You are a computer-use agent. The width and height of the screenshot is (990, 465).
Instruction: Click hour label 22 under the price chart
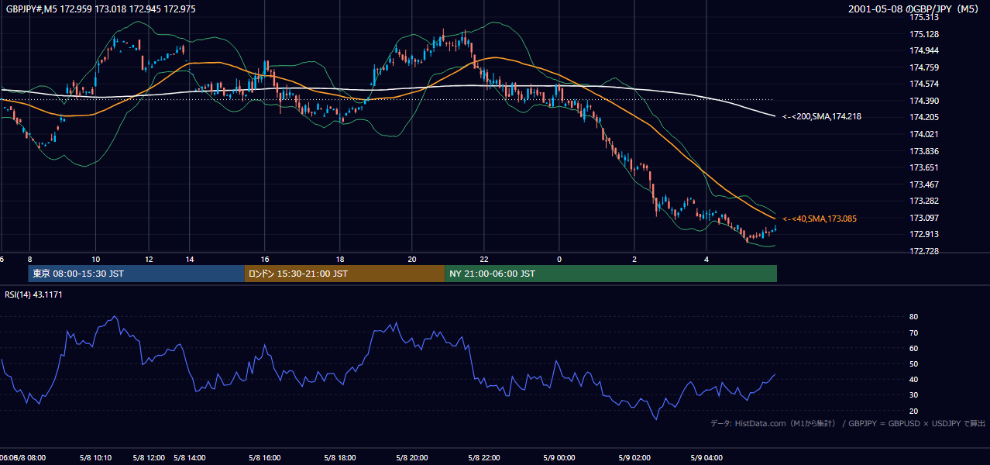tap(484, 259)
